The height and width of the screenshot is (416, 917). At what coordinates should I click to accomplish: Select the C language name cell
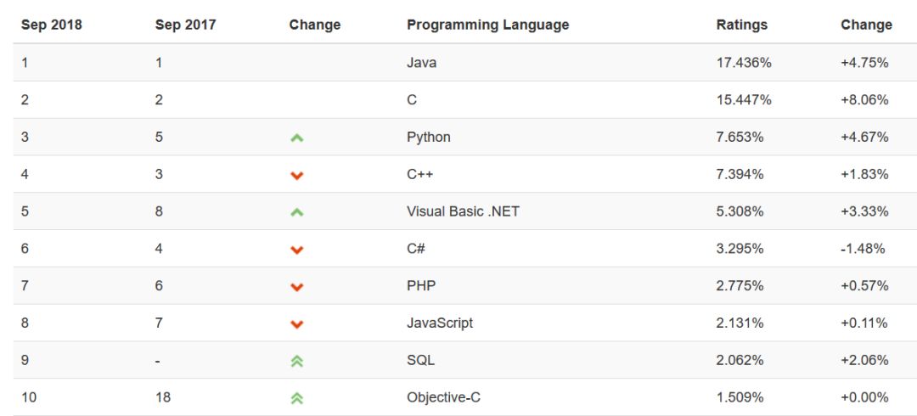(412, 99)
